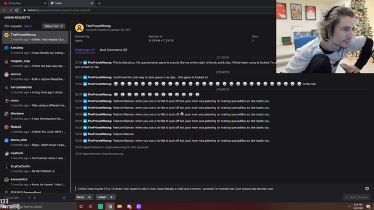Click the request list scrollbar
374x210 pixels.
pyautogui.click(x=70, y=71)
